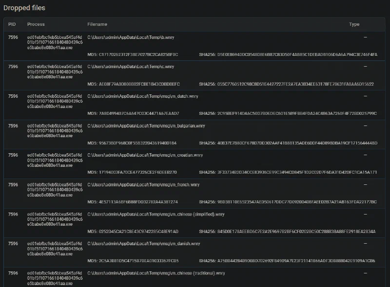Click PID 7596 in the m_french.wnry row

click(x=13, y=185)
